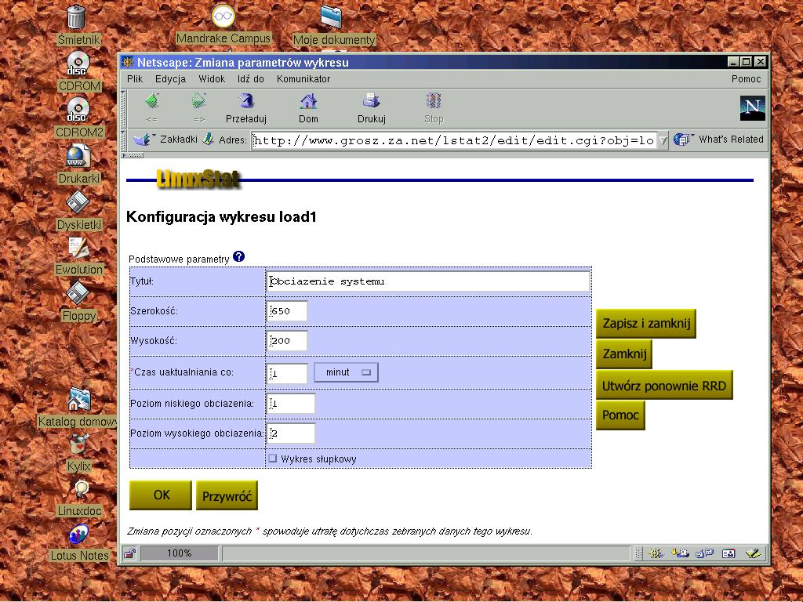Click the Print (Drukuj) toolbar icon
This screenshot has height=602, width=803.
click(x=371, y=102)
